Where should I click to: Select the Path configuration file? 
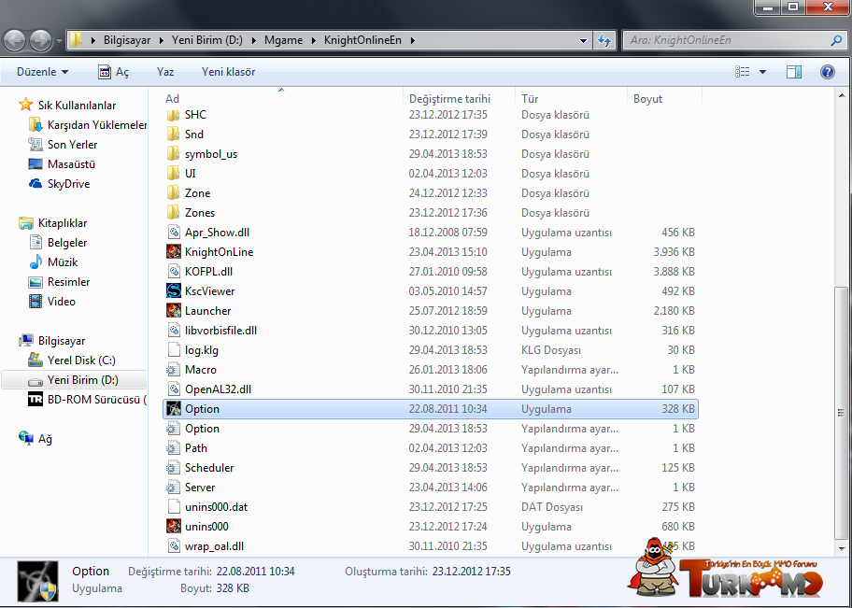(x=431, y=448)
